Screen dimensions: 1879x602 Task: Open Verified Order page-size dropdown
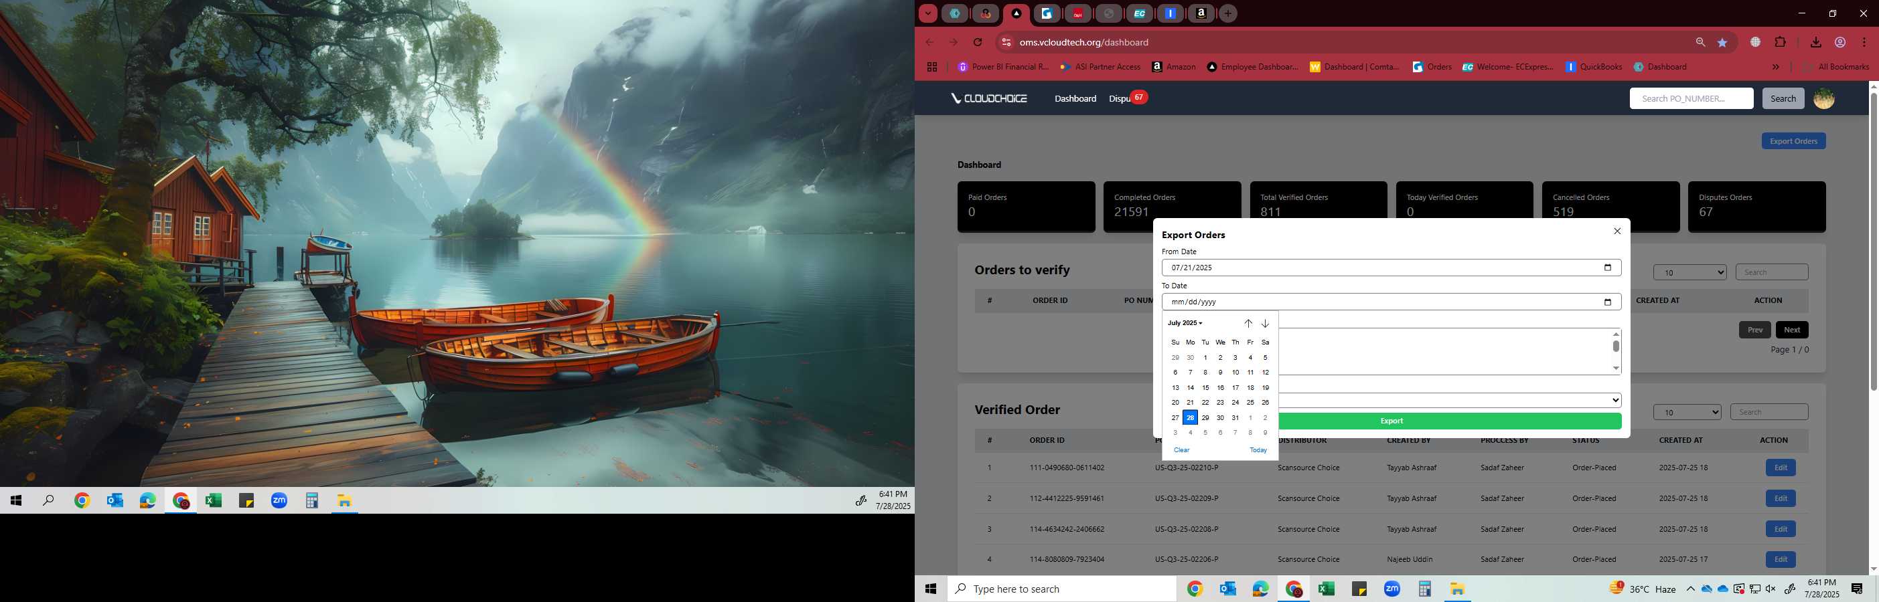pos(1686,413)
